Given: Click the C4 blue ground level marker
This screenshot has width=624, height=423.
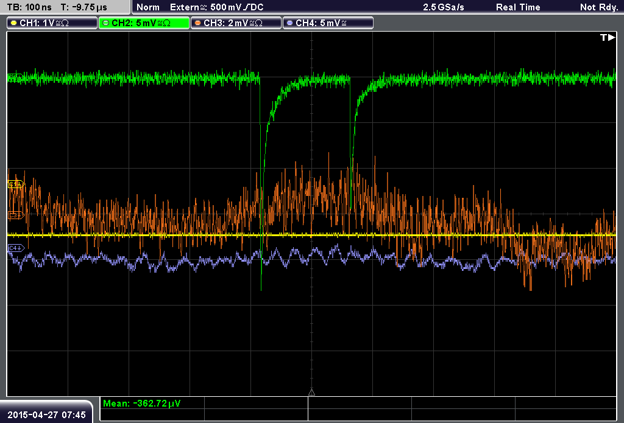Looking at the screenshot, I should (16, 248).
